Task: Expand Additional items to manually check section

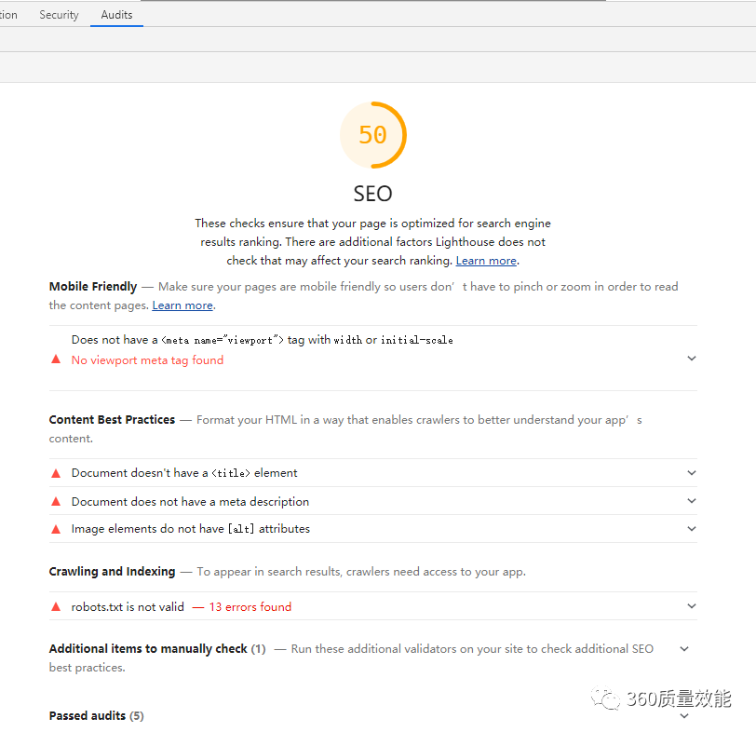Action: (x=684, y=649)
